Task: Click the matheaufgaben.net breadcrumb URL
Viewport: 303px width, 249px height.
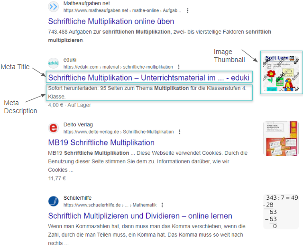Action: click(x=122, y=10)
